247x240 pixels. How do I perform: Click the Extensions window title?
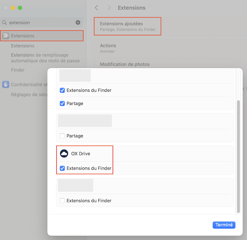132,8
